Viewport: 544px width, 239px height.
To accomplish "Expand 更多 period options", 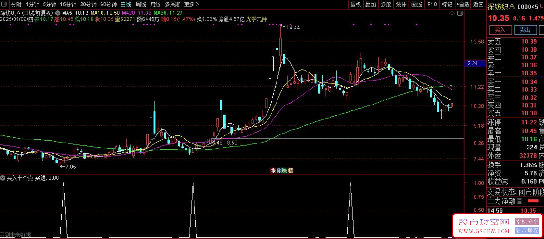I will (x=191, y=5).
